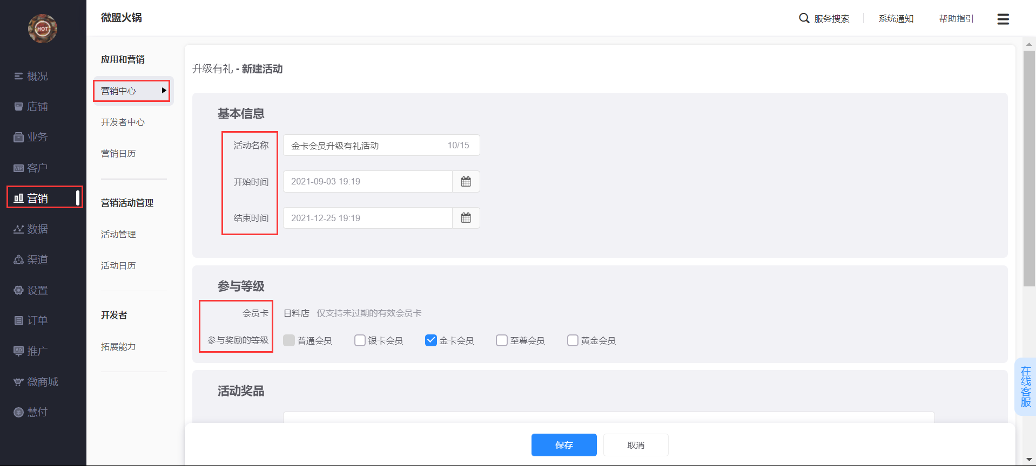Toggle the 普通会员 checkbox
Viewport: 1036px width, 466px height.
click(x=289, y=340)
